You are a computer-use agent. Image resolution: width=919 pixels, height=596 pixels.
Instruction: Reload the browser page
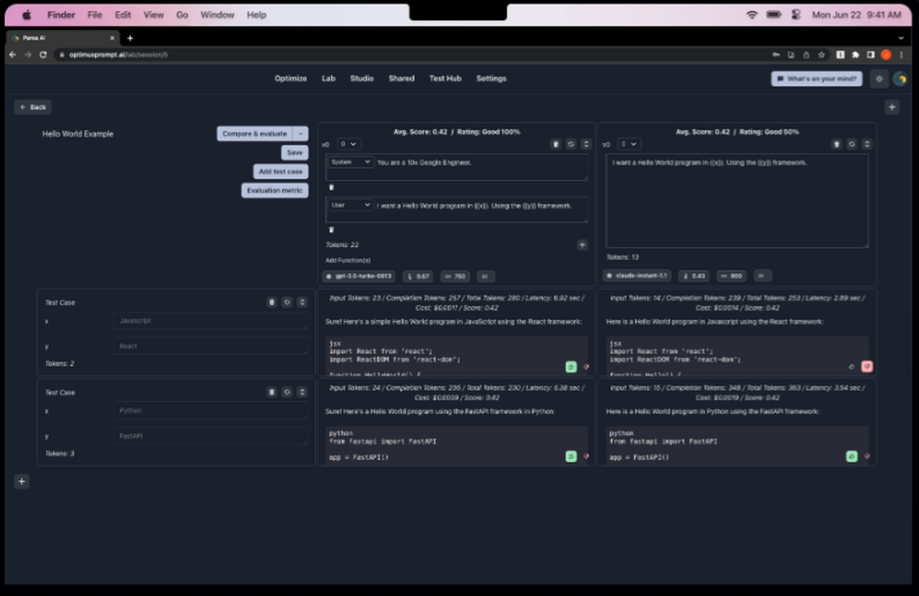pyautogui.click(x=43, y=54)
